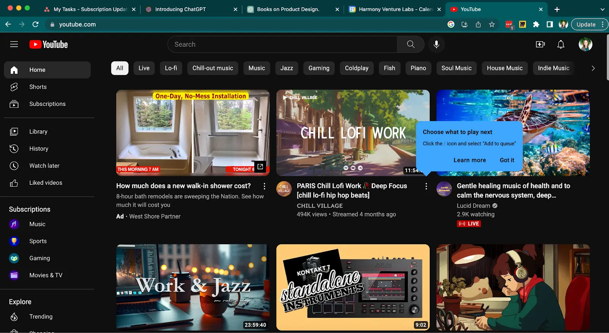The height and width of the screenshot is (333, 609).
Task: Open options for walk-in shower ad
Action: (264, 186)
